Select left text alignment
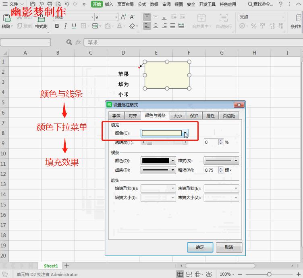The image size is (303, 278). coord(147,26)
